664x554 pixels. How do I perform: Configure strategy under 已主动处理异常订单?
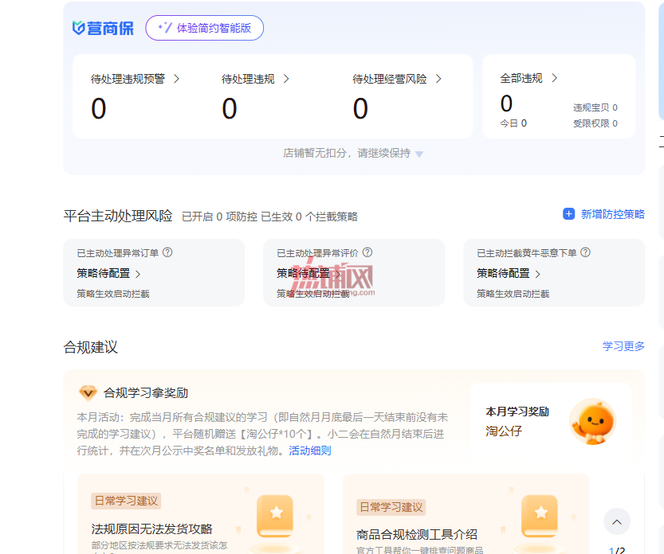[108, 274]
